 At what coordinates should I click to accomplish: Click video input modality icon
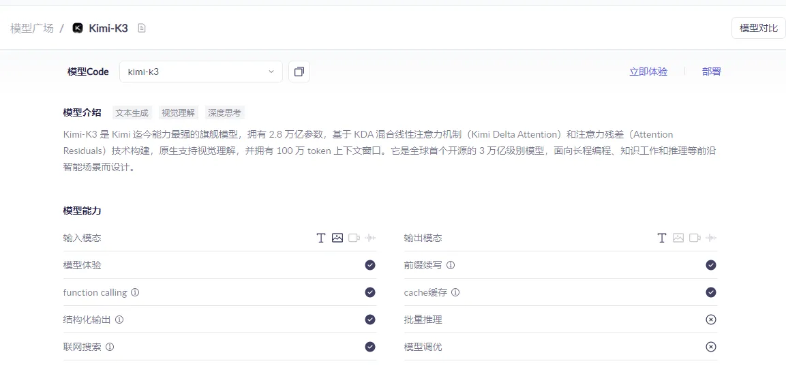pyautogui.click(x=354, y=238)
